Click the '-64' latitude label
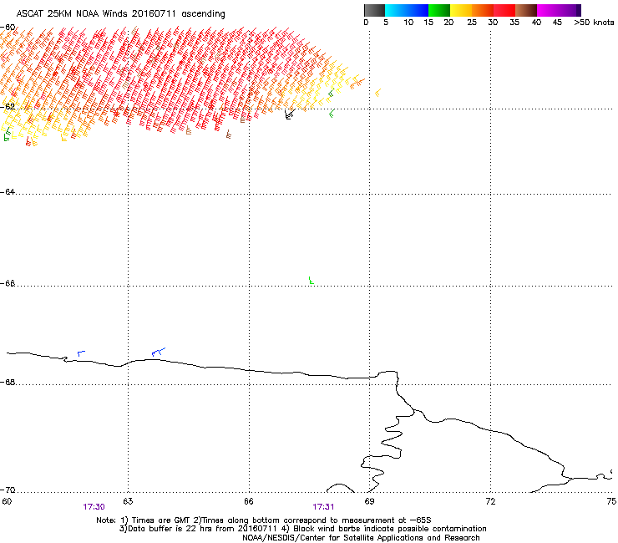Image resolution: width=618 pixels, height=543 pixels. tap(8, 191)
